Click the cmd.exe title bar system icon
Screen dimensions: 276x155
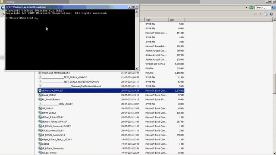[7, 7]
